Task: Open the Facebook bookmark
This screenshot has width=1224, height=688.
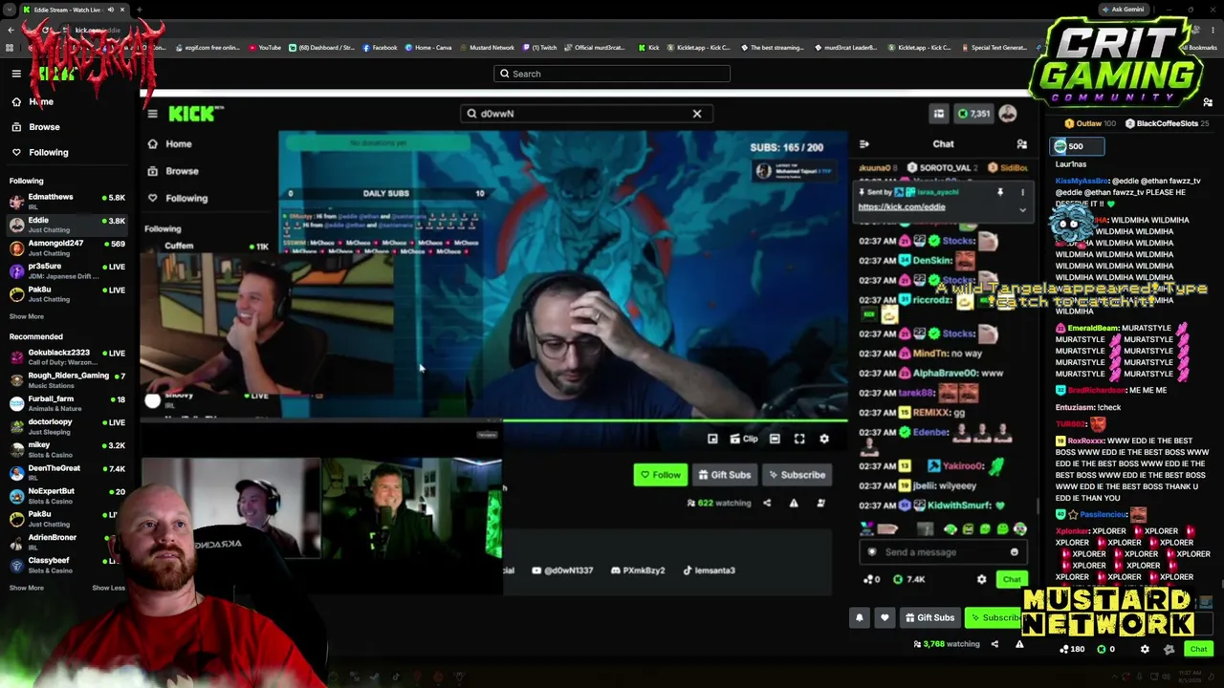Action: [x=380, y=48]
